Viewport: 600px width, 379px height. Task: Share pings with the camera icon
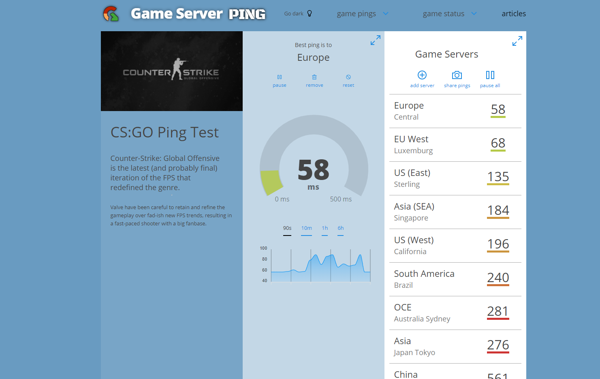pyautogui.click(x=457, y=79)
